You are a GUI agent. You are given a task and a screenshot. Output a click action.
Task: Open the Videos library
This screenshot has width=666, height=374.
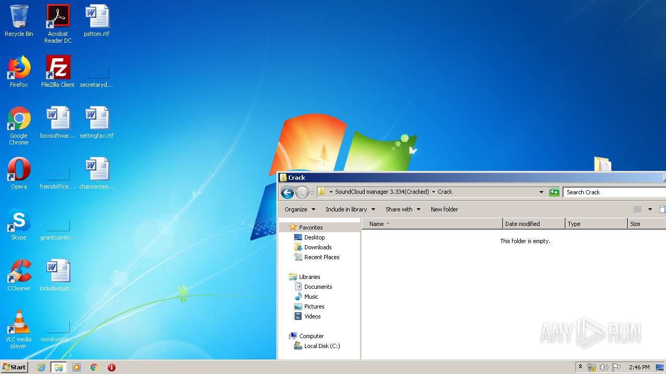312,316
